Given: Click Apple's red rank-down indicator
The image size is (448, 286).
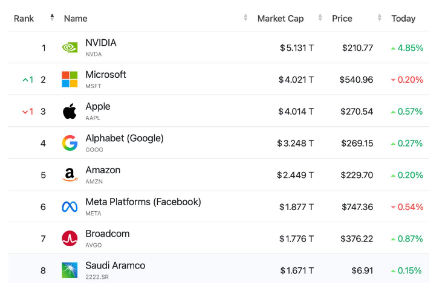Looking at the screenshot, I should click(27, 112).
